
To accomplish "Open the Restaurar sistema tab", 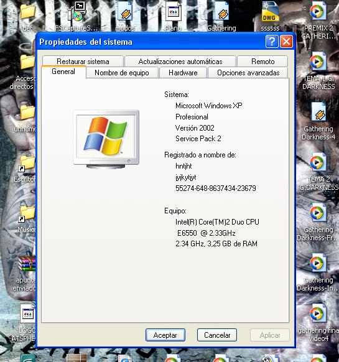I will pyautogui.click(x=83, y=62).
